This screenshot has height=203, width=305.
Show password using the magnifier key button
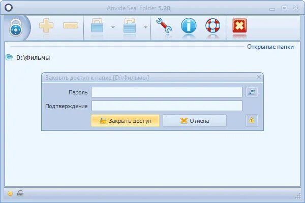point(252,92)
